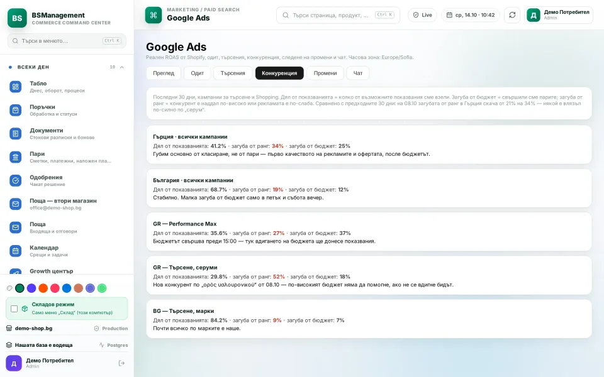Pick the orange theme color

(x=43, y=288)
